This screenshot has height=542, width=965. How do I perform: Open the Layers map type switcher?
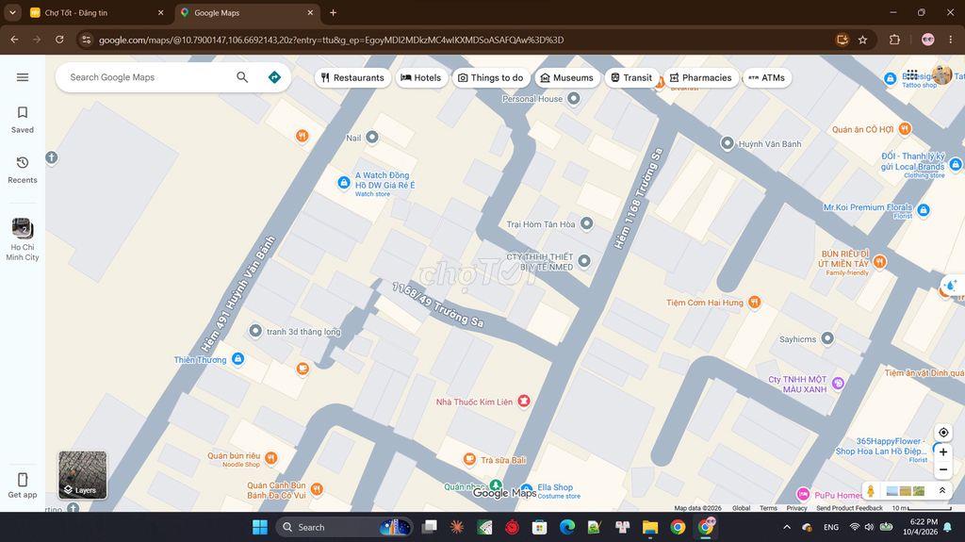point(83,475)
